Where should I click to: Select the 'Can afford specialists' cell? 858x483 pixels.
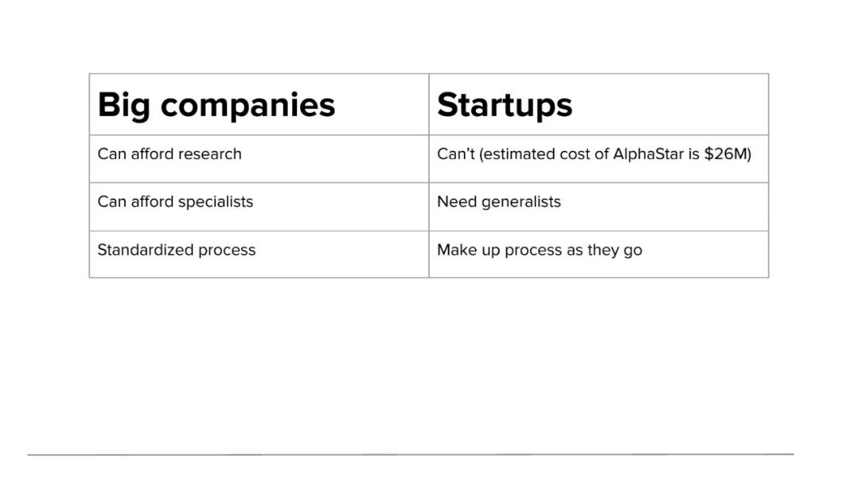(259, 207)
